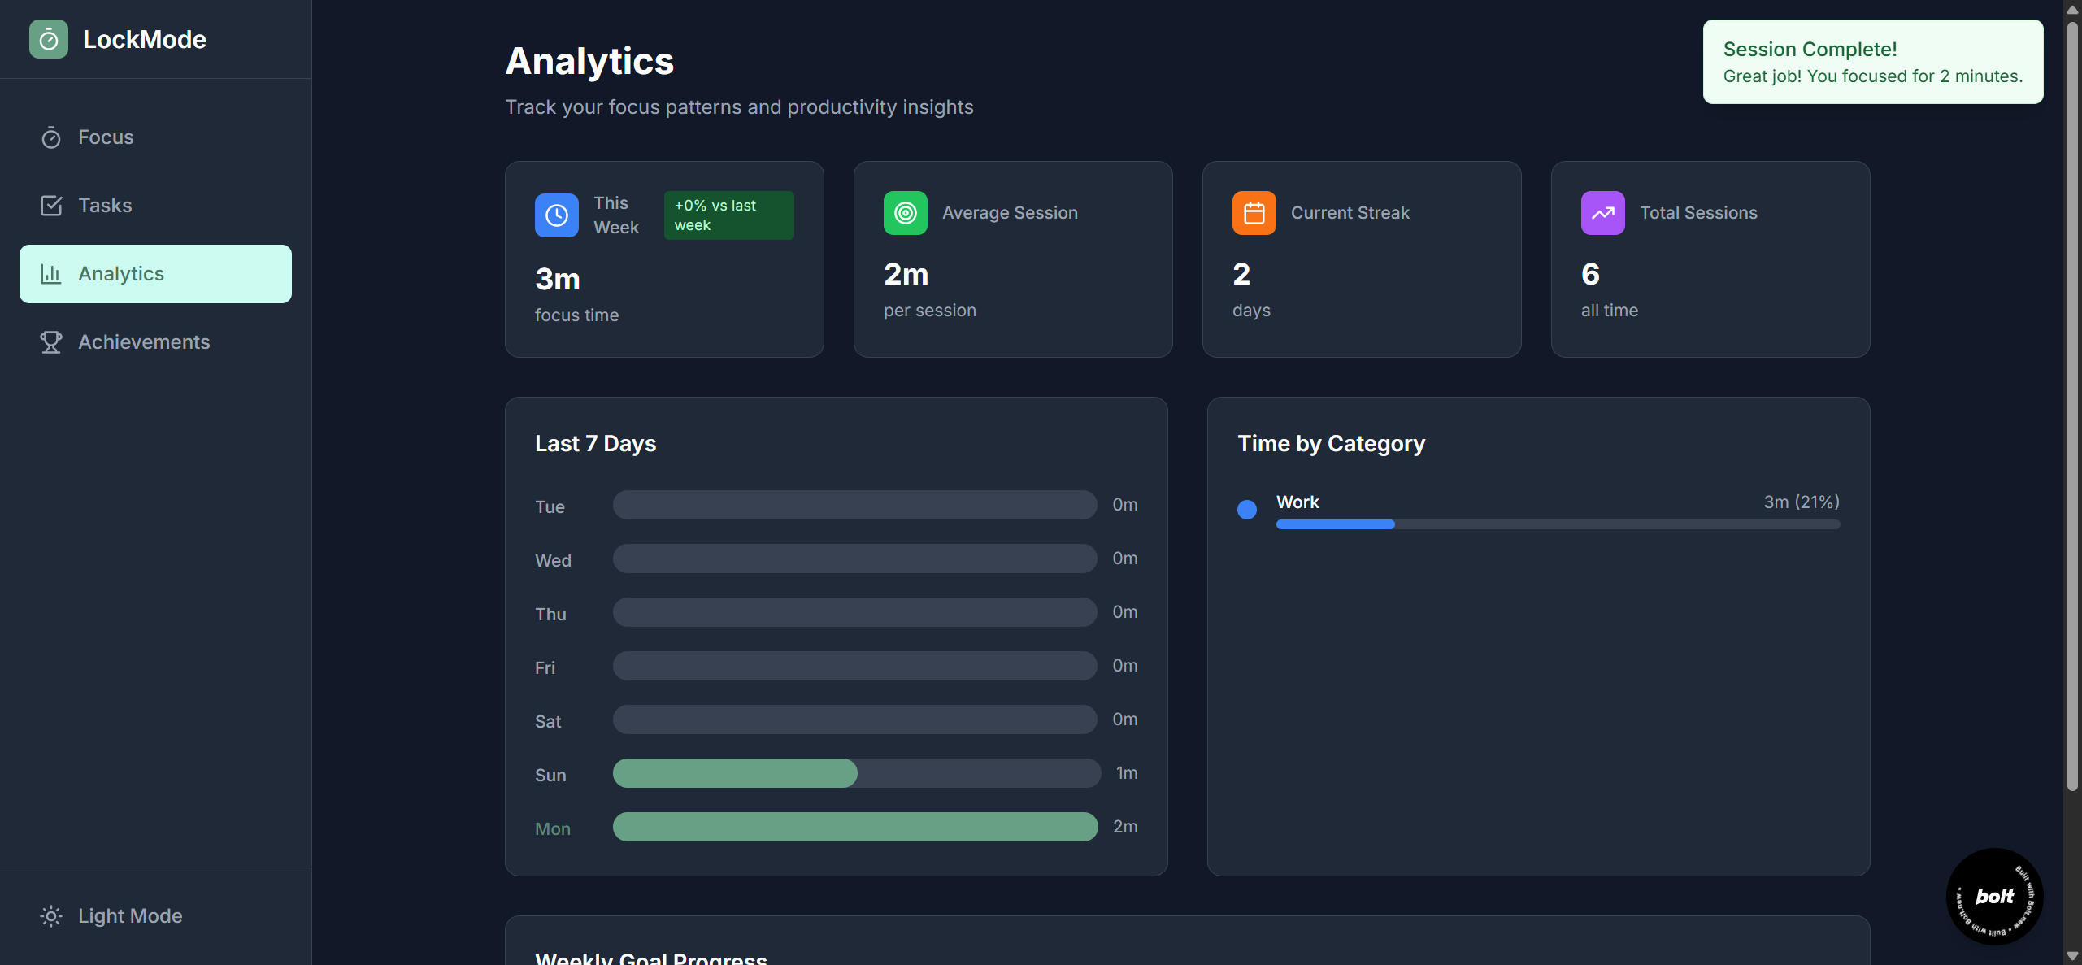Click the Mon bar in Last 7 Days

[x=854, y=827]
